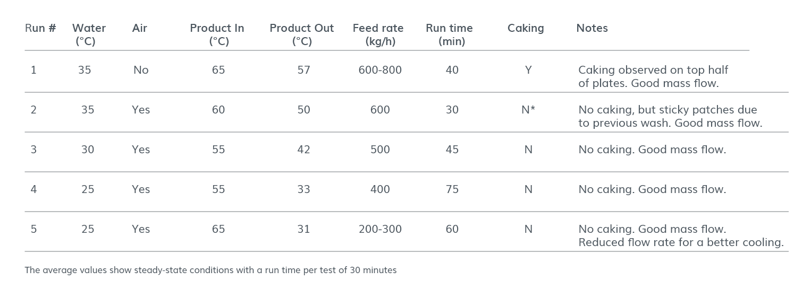This screenshot has height=297, width=794.
Task: Click the steady-state conditions footnote text
Action: coord(210,270)
